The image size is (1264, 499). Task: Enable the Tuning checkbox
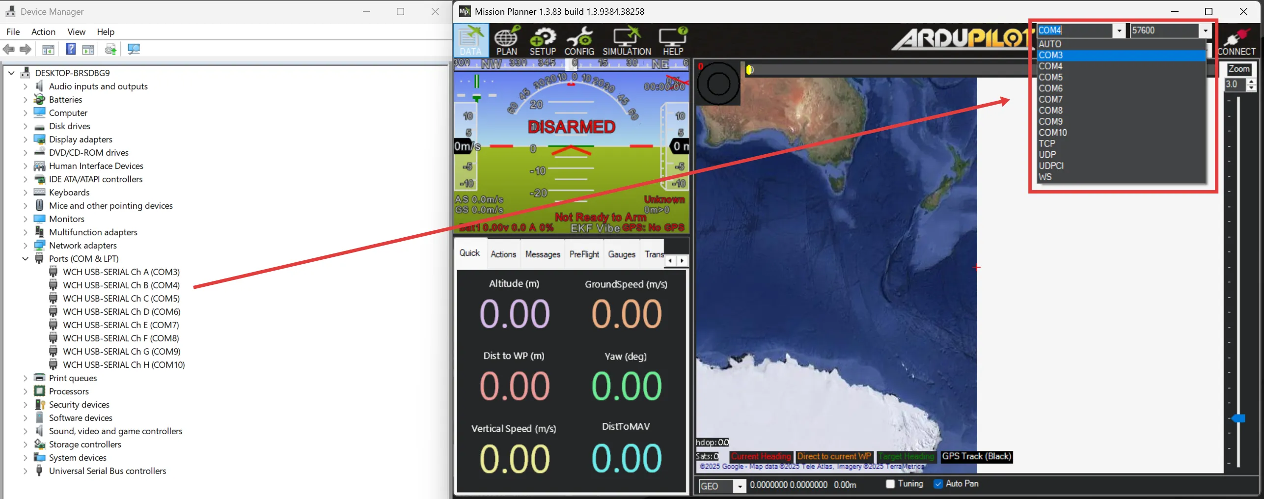click(x=890, y=484)
